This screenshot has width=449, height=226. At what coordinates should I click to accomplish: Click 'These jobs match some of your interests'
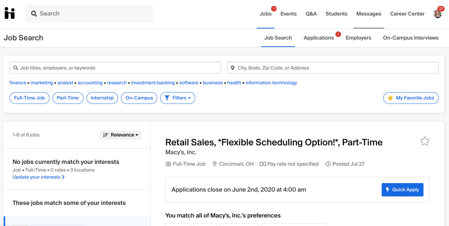click(69, 203)
